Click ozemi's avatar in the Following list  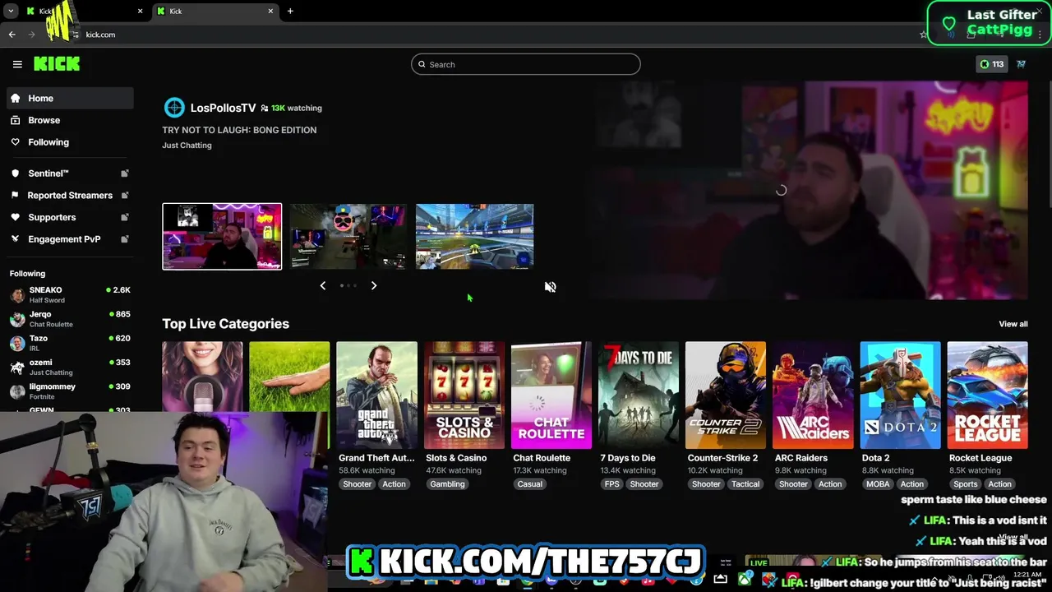(17, 368)
